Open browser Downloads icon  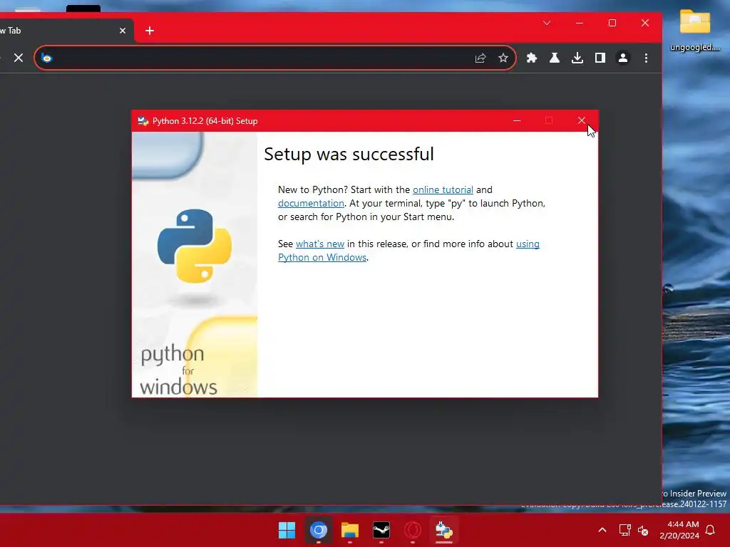click(577, 58)
